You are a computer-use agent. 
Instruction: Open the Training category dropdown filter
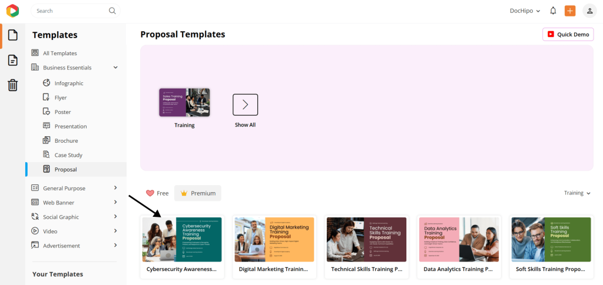coord(577,193)
